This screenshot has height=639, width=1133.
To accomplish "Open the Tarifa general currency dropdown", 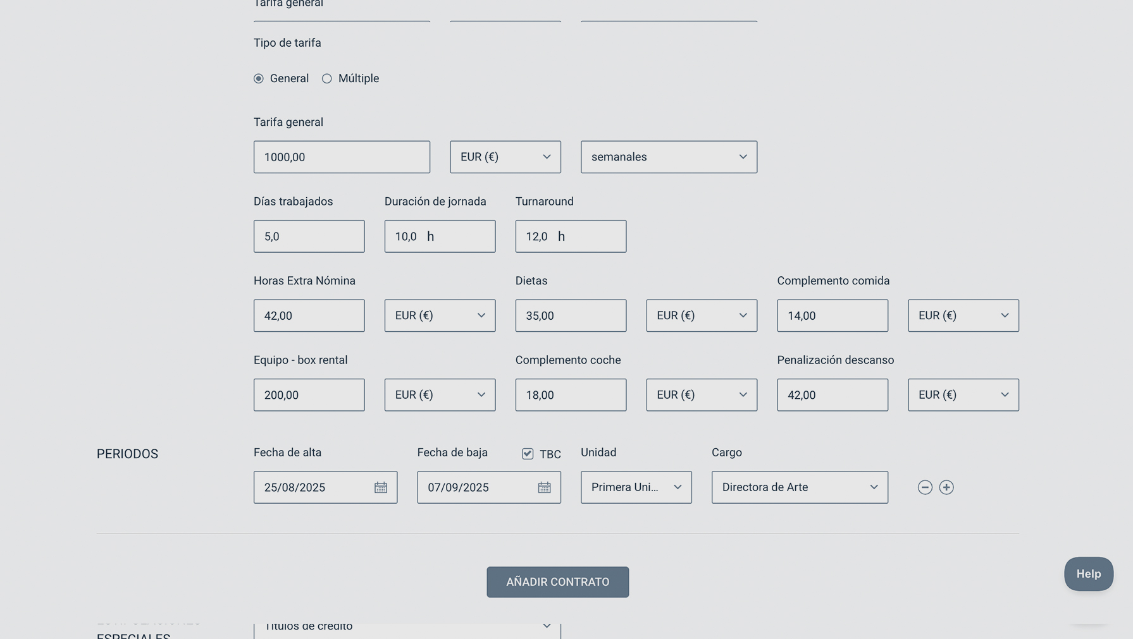I will [505, 157].
